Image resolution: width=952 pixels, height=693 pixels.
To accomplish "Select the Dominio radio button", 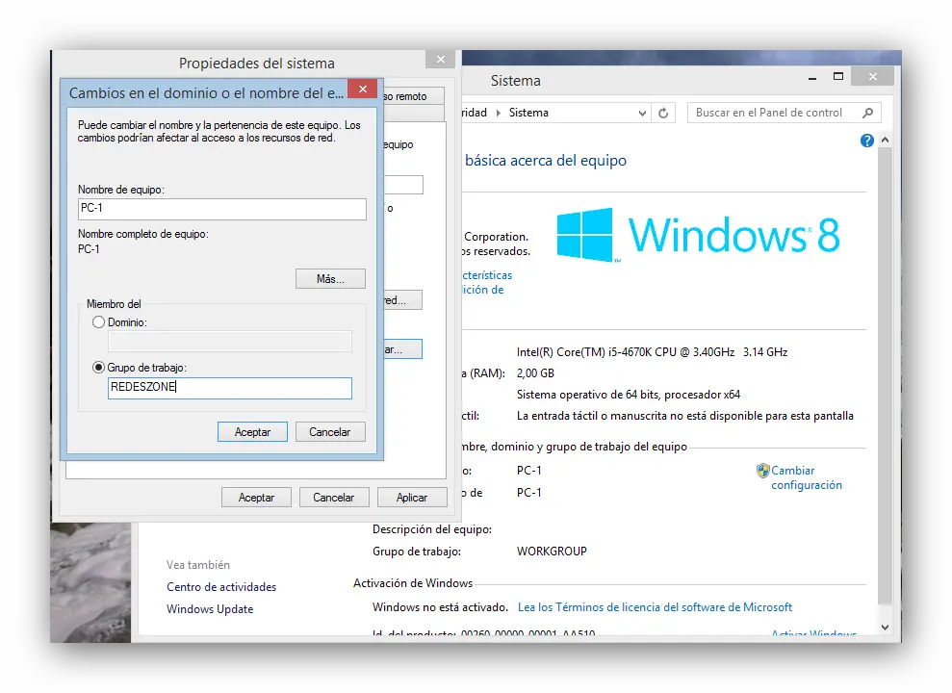I will pos(98,322).
